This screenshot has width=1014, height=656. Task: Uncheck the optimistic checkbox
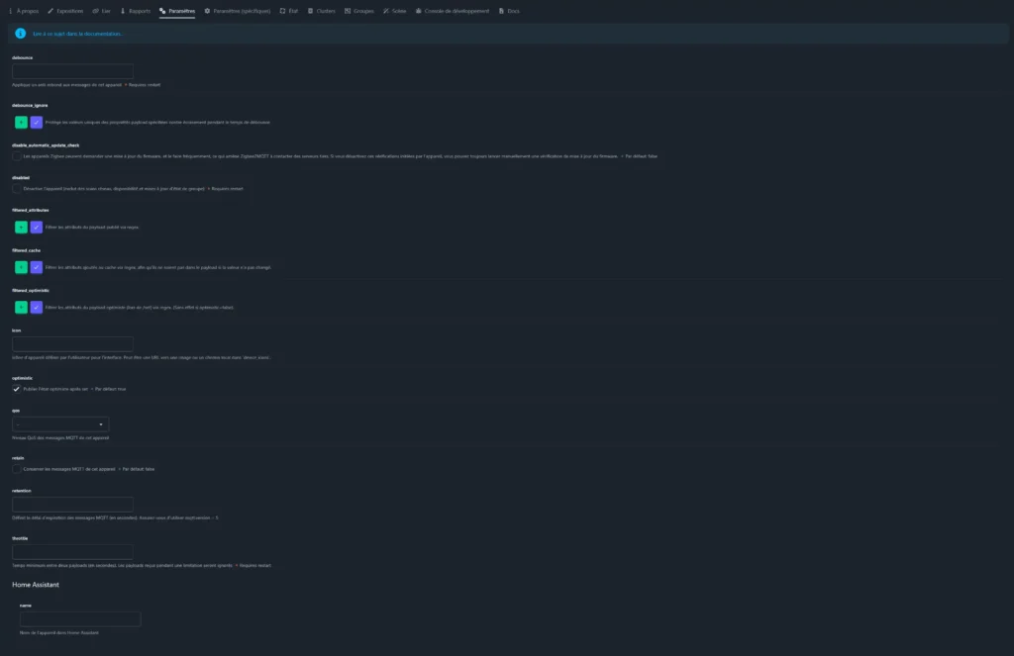16,389
